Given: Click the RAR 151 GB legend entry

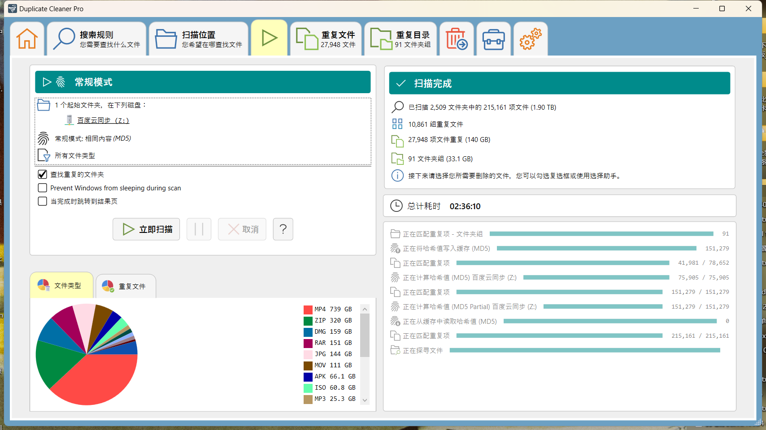Looking at the screenshot, I should coord(328,343).
